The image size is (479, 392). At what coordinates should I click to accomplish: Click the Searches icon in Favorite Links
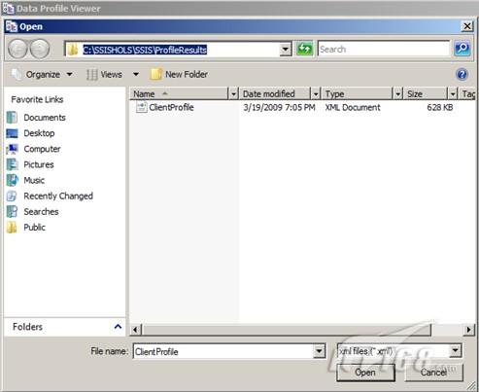coord(12,211)
